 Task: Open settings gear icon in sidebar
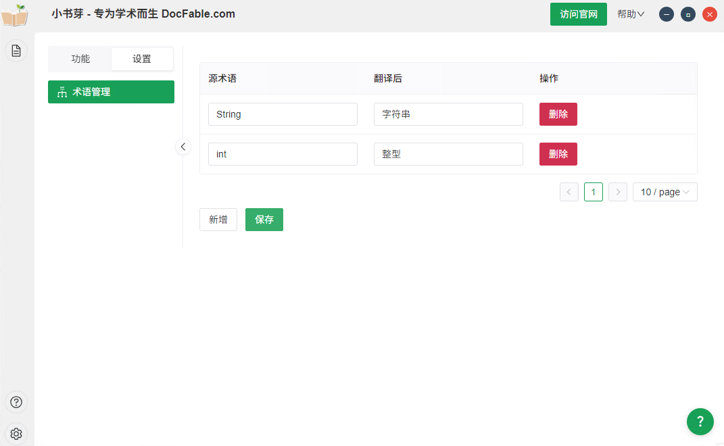(16, 434)
